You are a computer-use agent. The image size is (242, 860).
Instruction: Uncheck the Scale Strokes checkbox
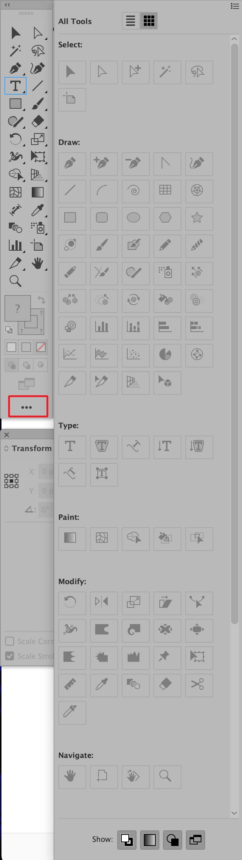(10, 656)
